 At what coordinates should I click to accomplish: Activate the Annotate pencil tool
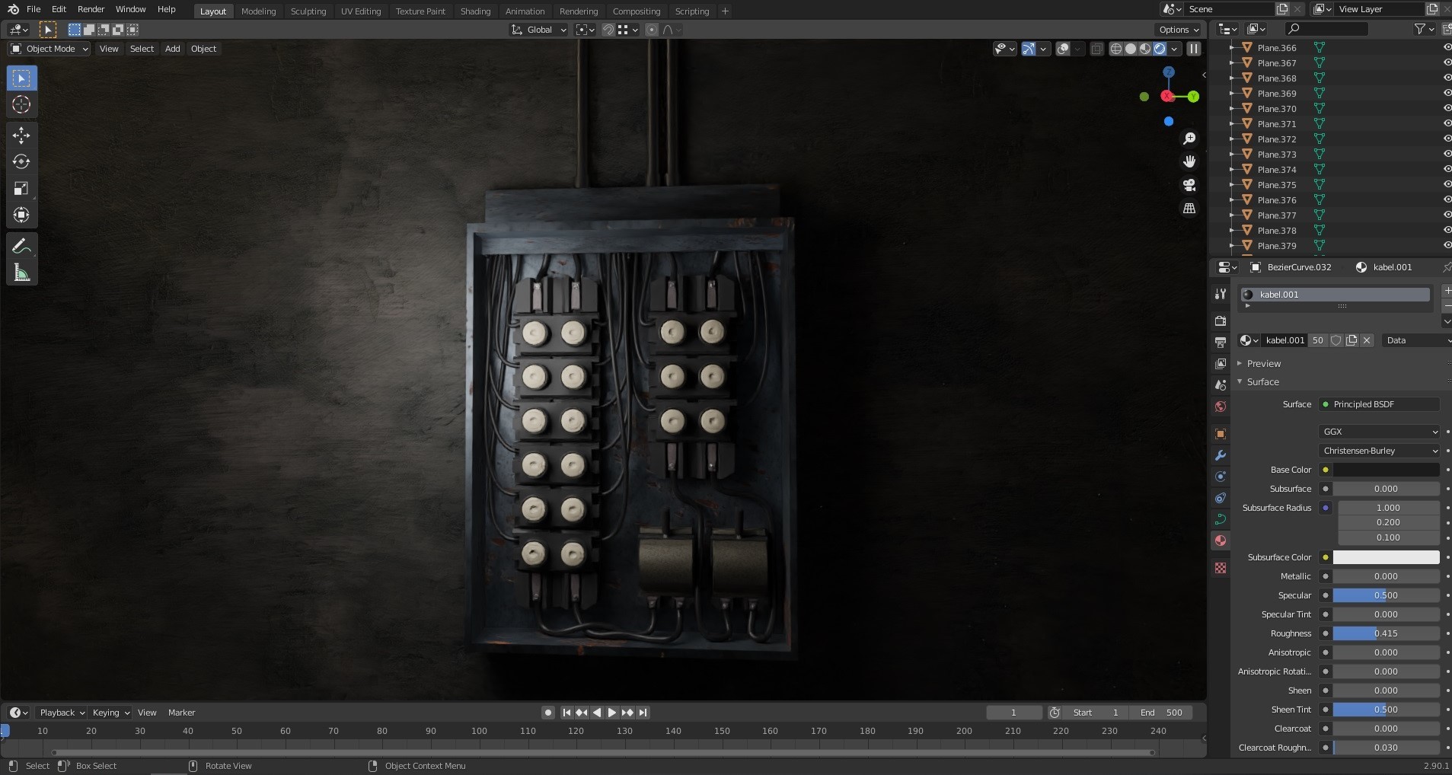(x=21, y=246)
